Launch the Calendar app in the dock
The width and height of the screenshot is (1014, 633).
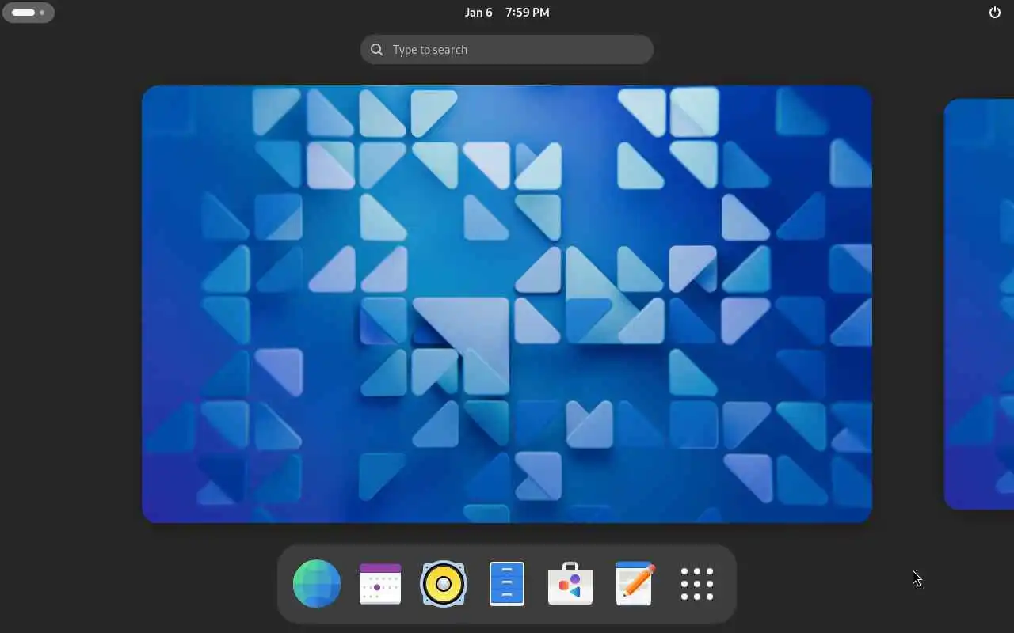[x=380, y=584]
